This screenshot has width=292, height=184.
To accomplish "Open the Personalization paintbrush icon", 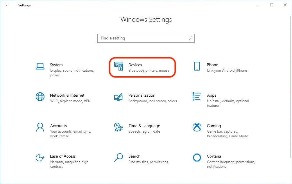I will pos(119,97).
